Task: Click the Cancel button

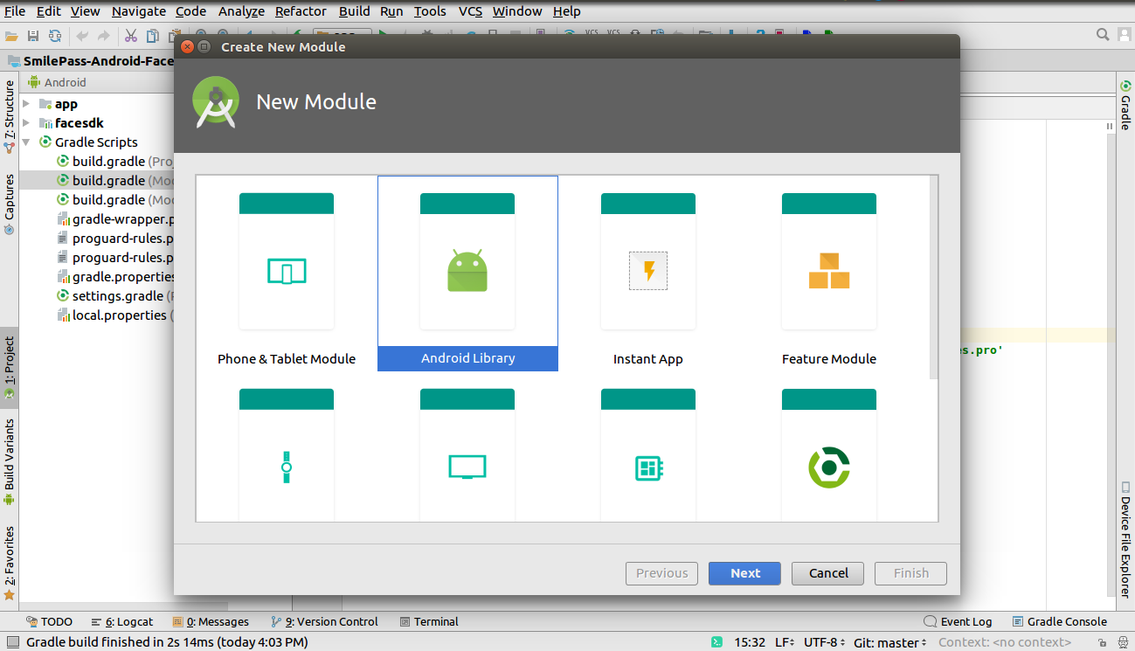Action: pos(828,573)
